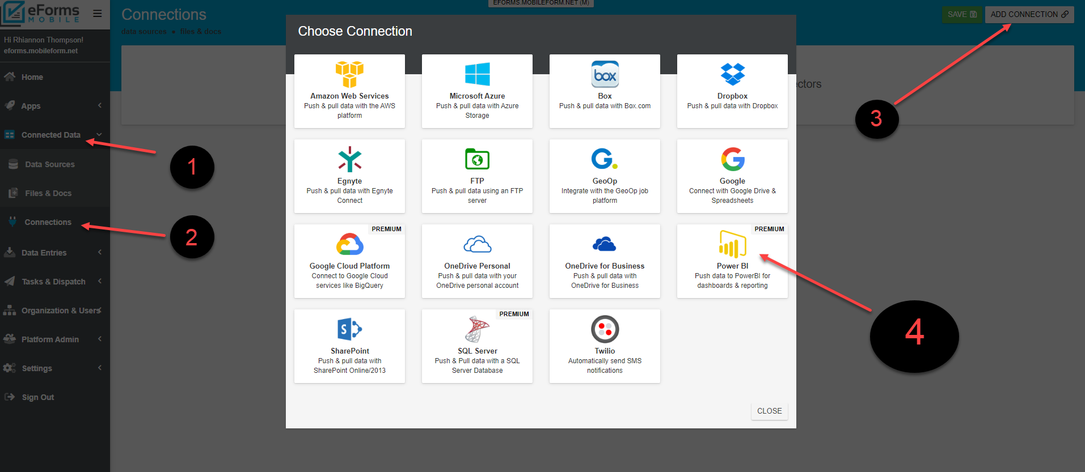Select the OneDrive Personal cloud icon
The height and width of the screenshot is (472, 1085).
[477, 244]
